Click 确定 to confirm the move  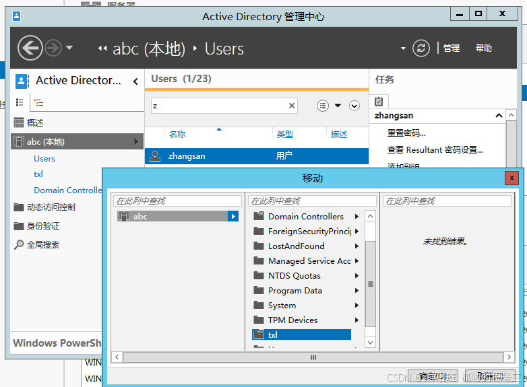(x=433, y=376)
